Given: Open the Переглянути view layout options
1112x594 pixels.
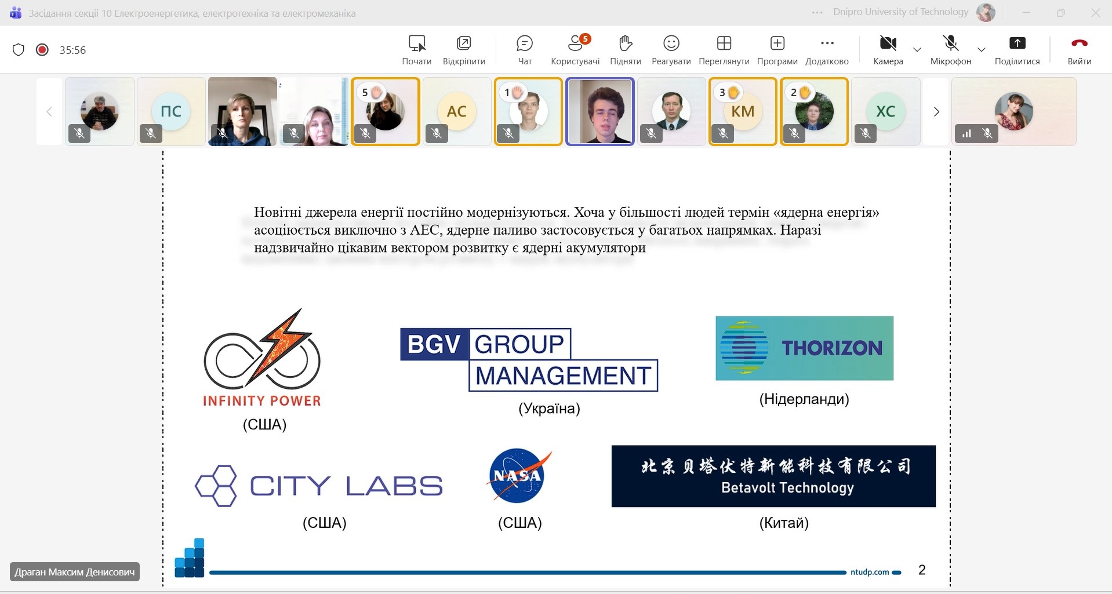Looking at the screenshot, I should [x=724, y=50].
